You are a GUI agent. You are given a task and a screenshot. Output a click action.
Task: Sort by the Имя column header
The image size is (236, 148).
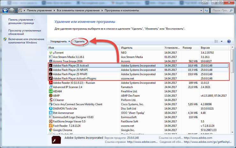pos(84,48)
